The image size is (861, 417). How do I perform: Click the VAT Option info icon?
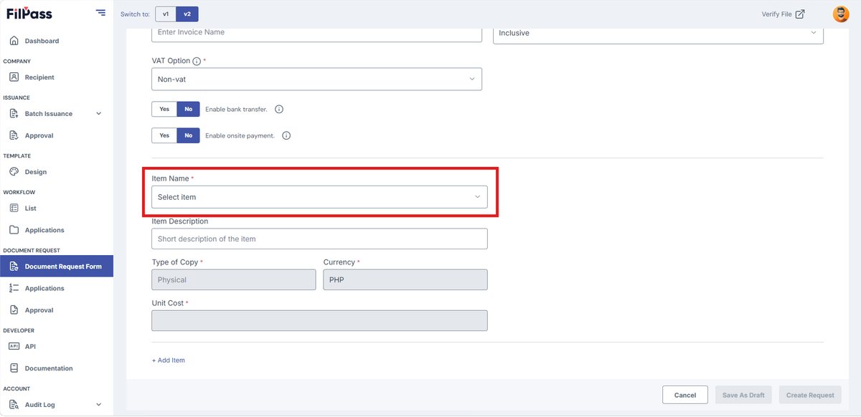(x=197, y=62)
